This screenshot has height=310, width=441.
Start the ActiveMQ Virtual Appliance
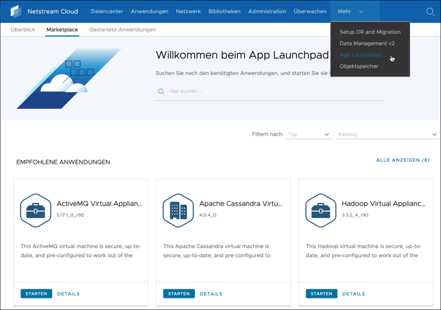coord(37,294)
